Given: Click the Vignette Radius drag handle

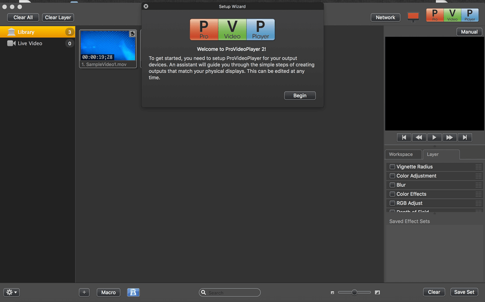Looking at the screenshot, I should coord(479,167).
